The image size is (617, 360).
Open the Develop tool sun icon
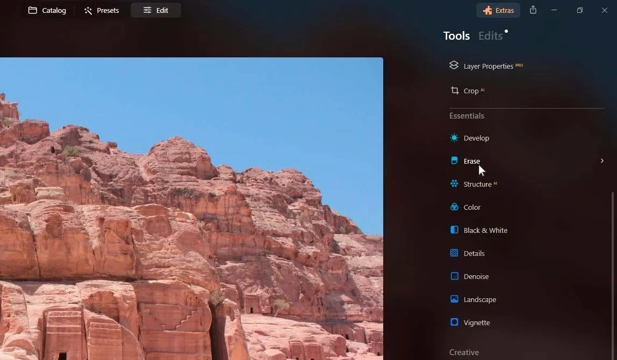pos(454,138)
